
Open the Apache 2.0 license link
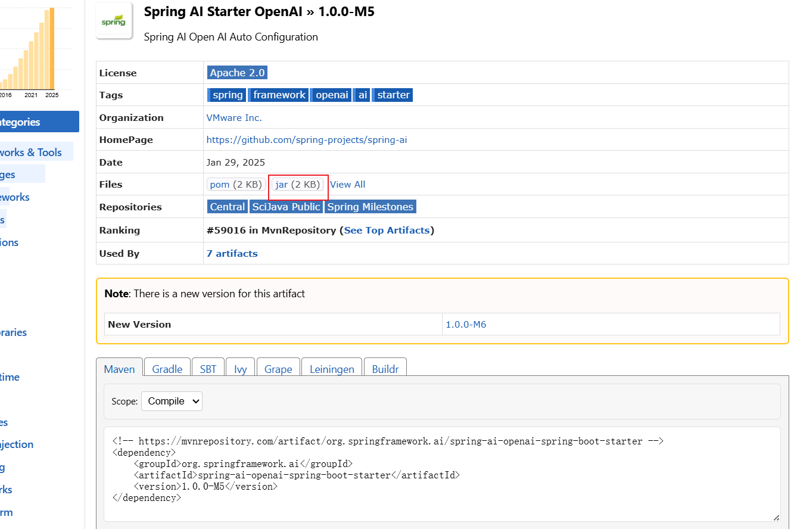coord(237,72)
